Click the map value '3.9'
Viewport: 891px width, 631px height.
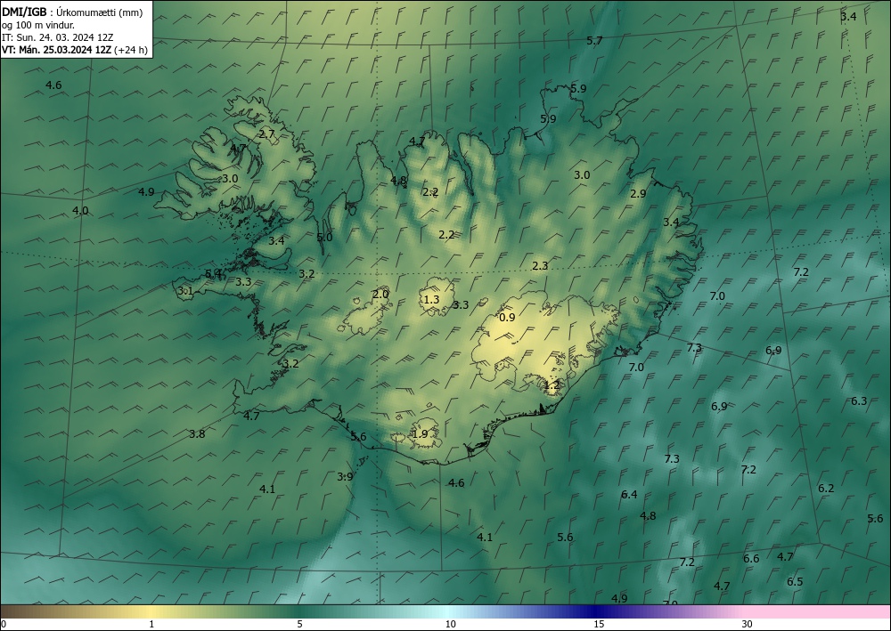[345, 477]
